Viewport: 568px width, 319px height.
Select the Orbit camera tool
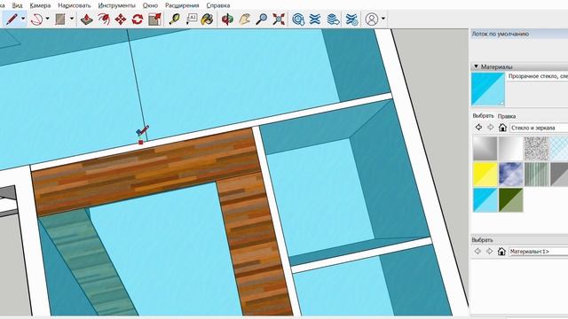point(227,19)
